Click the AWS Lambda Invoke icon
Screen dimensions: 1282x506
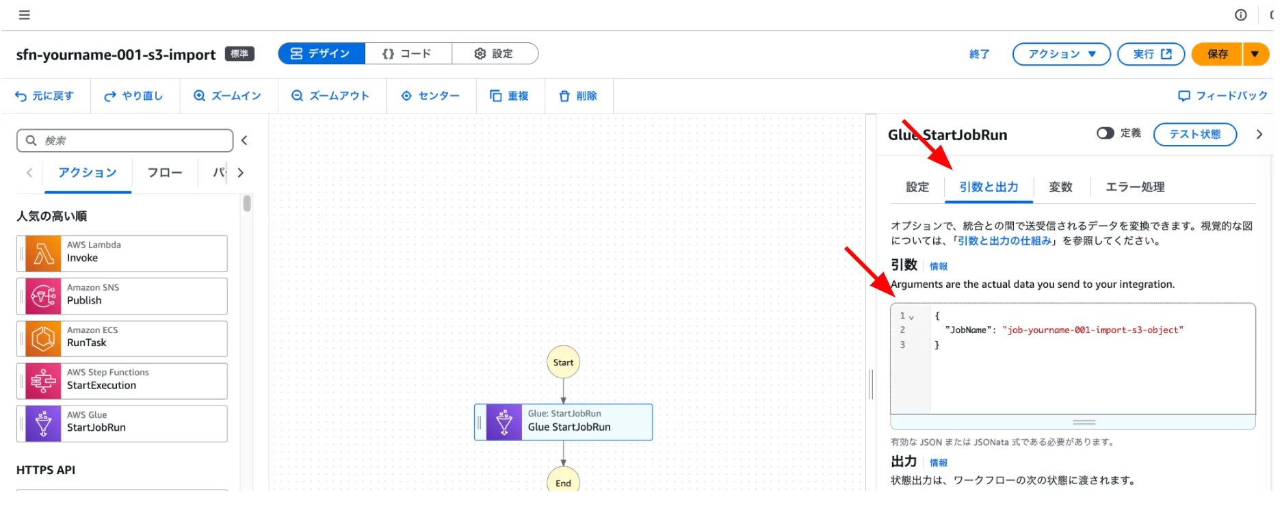[43, 254]
